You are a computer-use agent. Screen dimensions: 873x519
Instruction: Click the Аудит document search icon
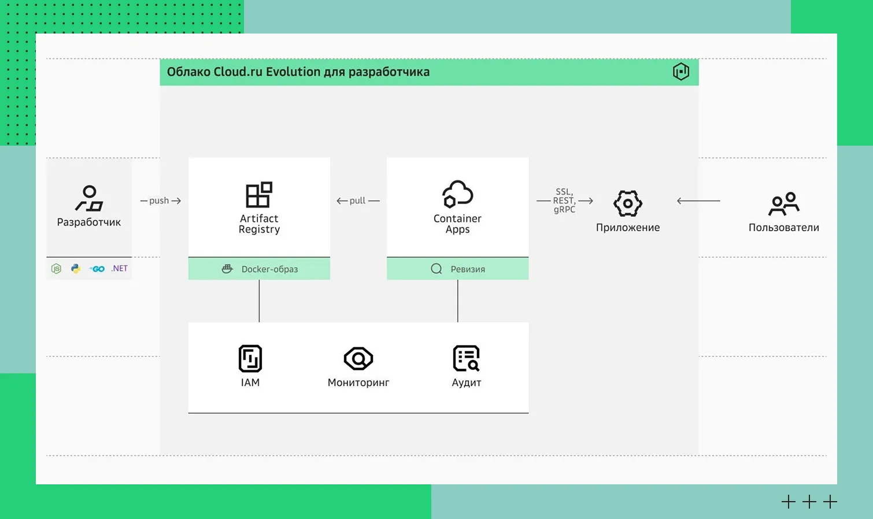pos(467,358)
